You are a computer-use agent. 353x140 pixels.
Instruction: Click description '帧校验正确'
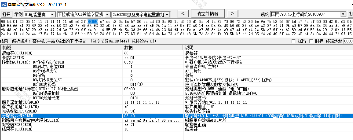(195, 125)
